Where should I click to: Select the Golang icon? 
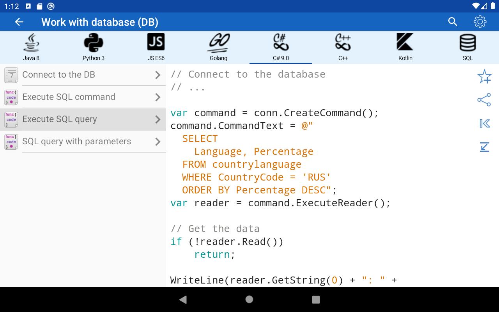coord(218,43)
